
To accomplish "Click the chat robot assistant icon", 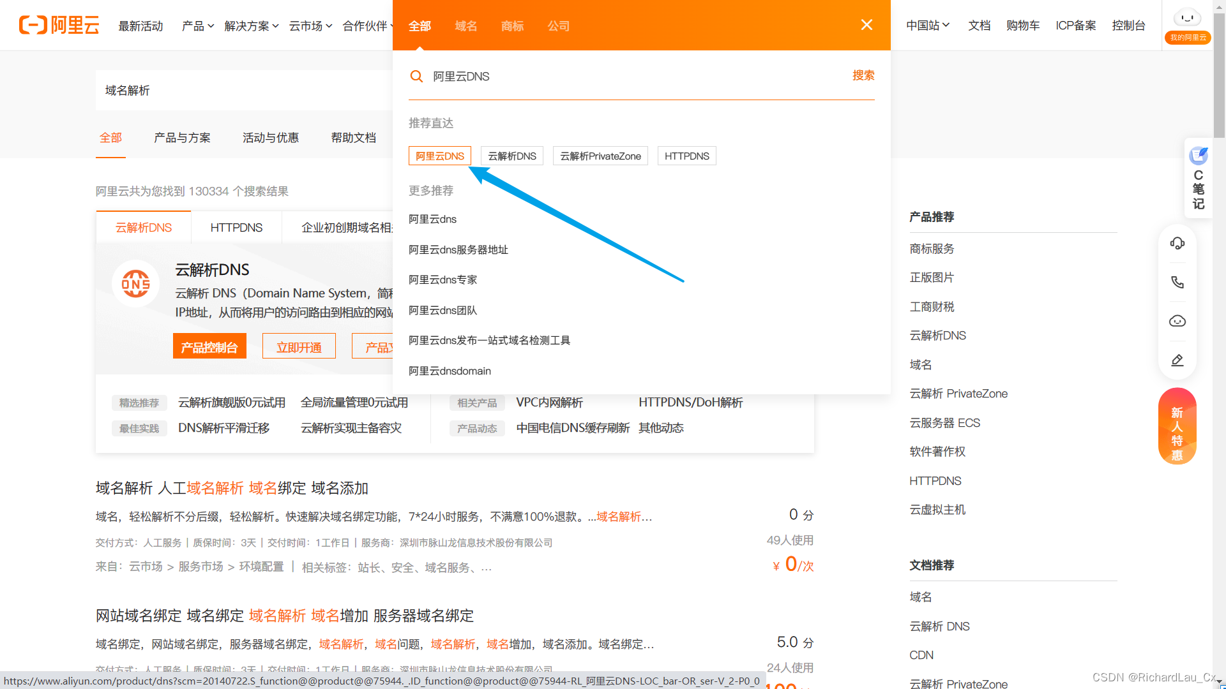I will [1177, 321].
